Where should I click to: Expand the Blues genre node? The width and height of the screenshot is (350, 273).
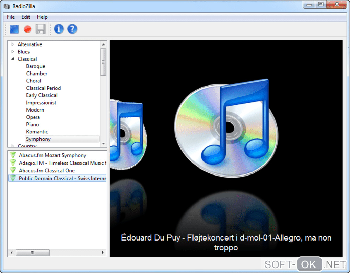click(13, 52)
